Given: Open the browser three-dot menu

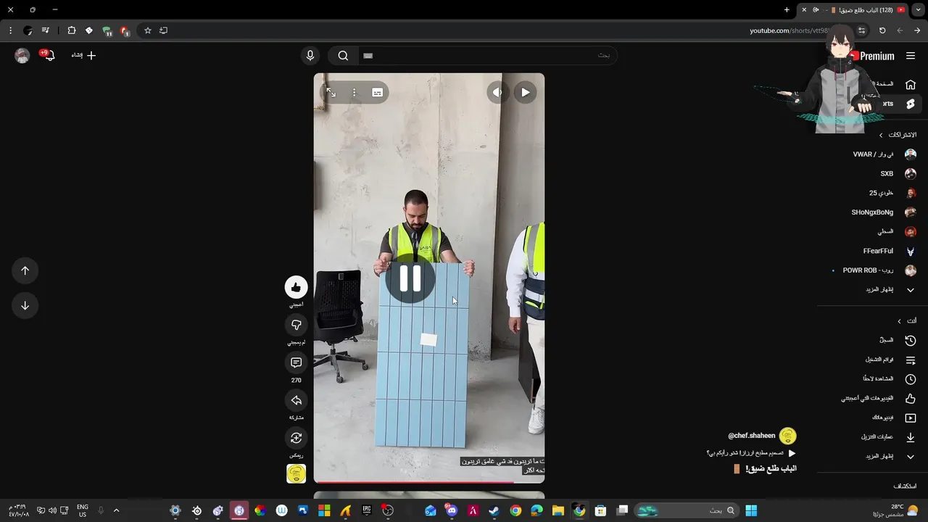Looking at the screenshot, I should click(10, 30).
